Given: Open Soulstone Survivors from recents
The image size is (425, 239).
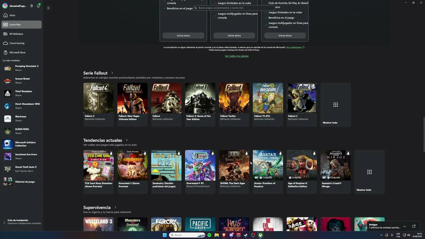Looking at the screenshot, I should click(x=22, y=156).
